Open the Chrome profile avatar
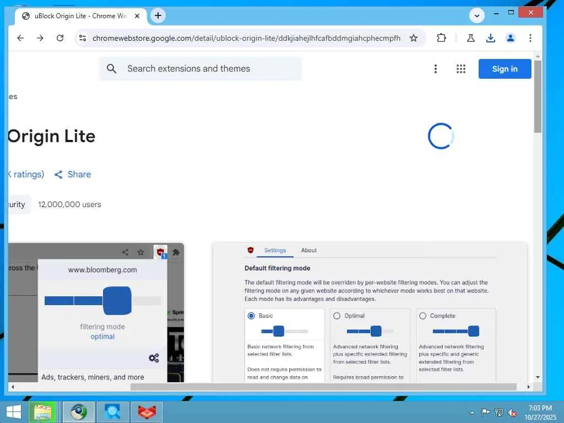The image size is (564, 423). point(511,38)
